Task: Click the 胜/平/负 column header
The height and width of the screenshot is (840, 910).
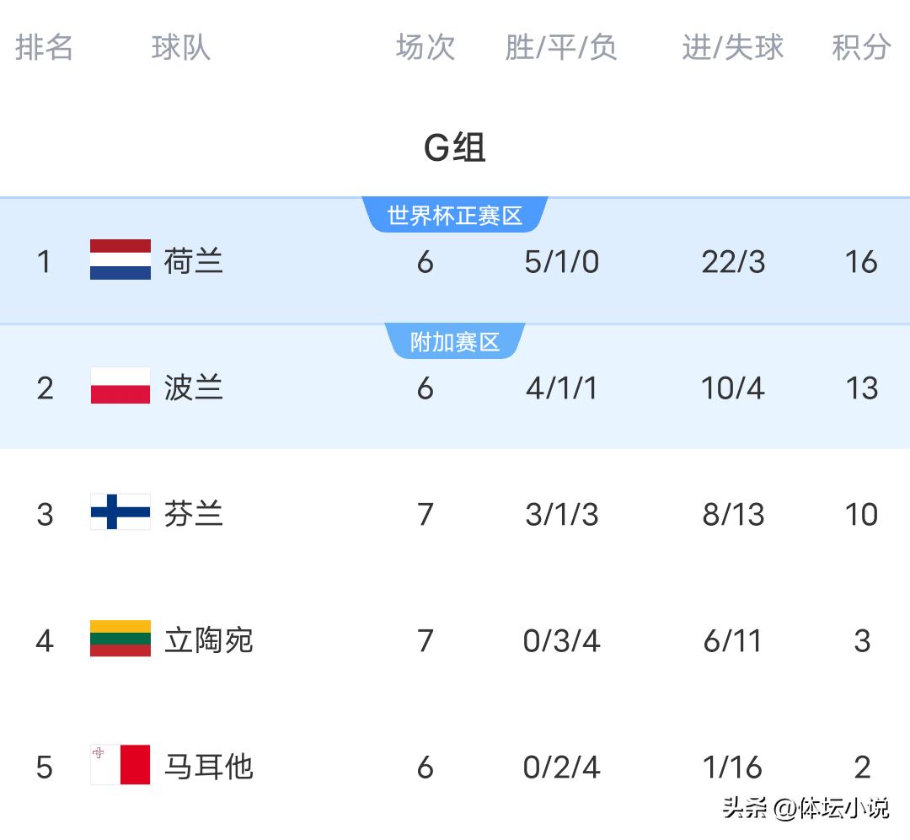Action: coord(561,47)
